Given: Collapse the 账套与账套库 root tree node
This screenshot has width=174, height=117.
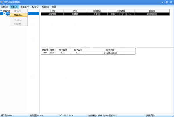Looking at the screenshot, I should click(1, 11).
